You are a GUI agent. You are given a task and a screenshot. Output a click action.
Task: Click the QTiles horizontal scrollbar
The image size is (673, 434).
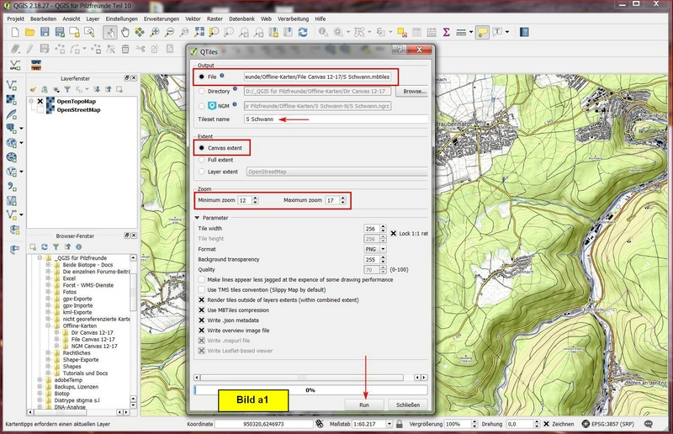click(x=302, y=378)
